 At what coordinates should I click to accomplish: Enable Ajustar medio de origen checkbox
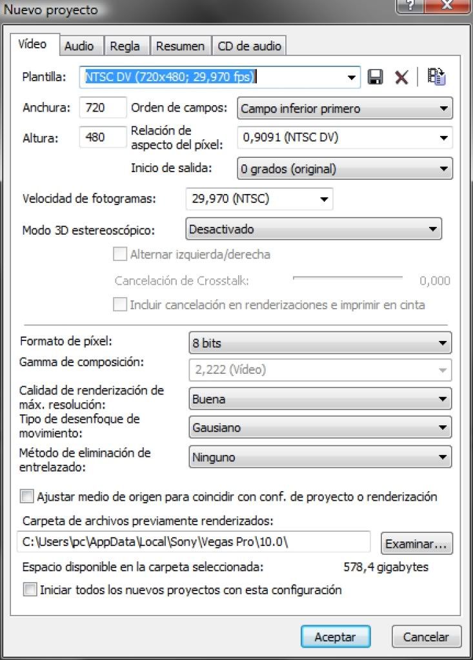[x=26, y=497]
